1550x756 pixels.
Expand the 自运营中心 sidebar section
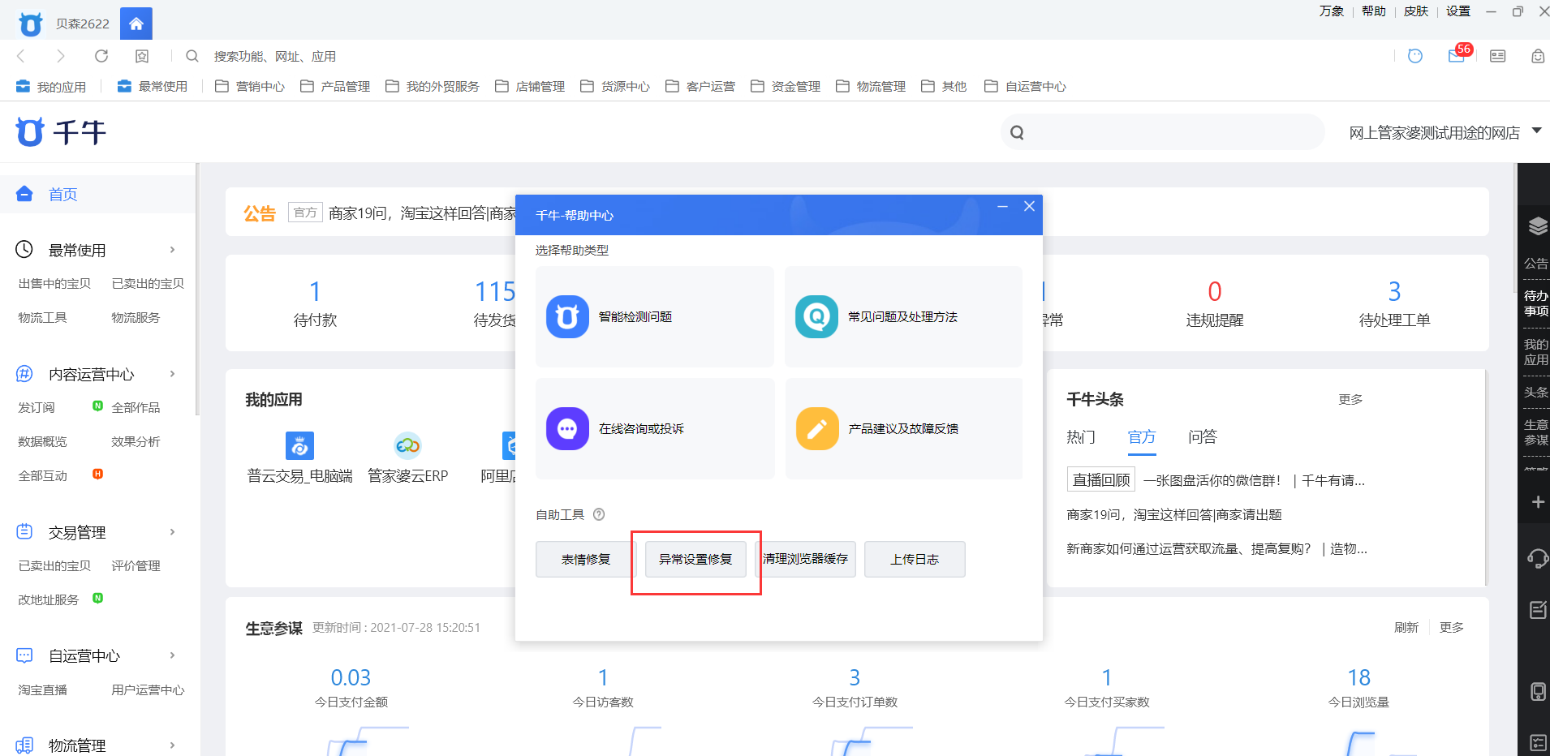click(172, 655)
